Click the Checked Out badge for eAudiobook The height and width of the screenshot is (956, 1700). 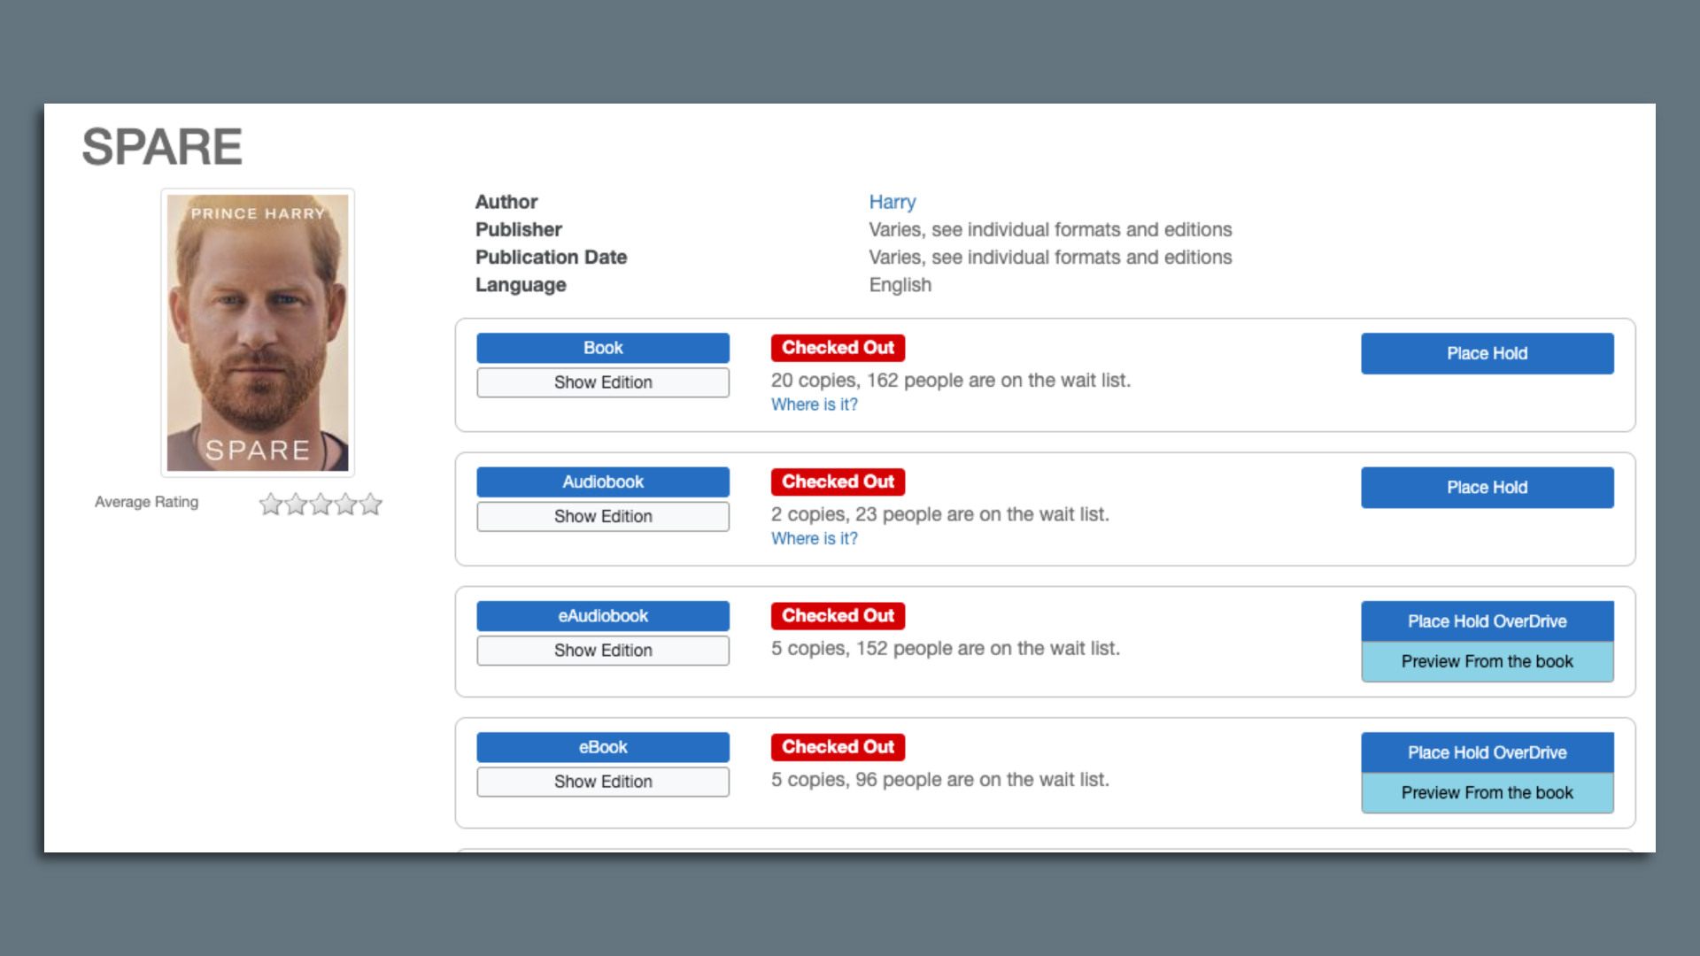838,616
